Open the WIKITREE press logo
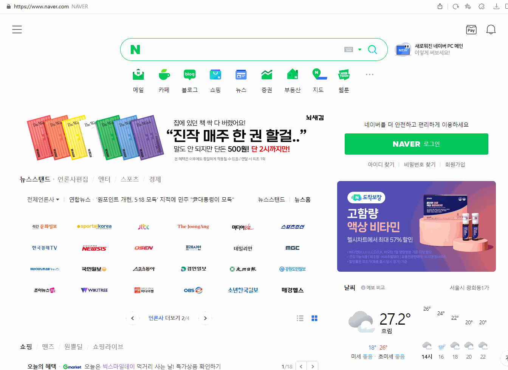This screenshot has width=508, height=370. pos(94,290)
